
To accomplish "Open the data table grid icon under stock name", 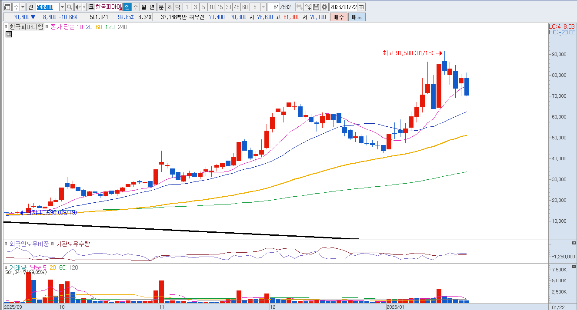I will click(x=8, y=35).
